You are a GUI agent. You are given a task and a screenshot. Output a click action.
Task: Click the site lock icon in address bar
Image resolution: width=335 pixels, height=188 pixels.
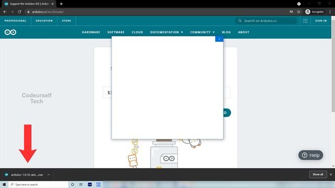(x=28, y=12)
